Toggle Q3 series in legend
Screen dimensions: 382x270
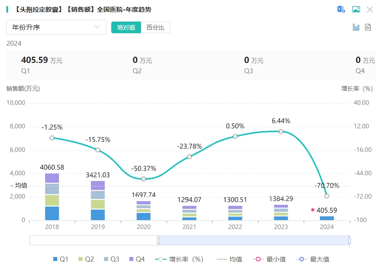(112, 259)
